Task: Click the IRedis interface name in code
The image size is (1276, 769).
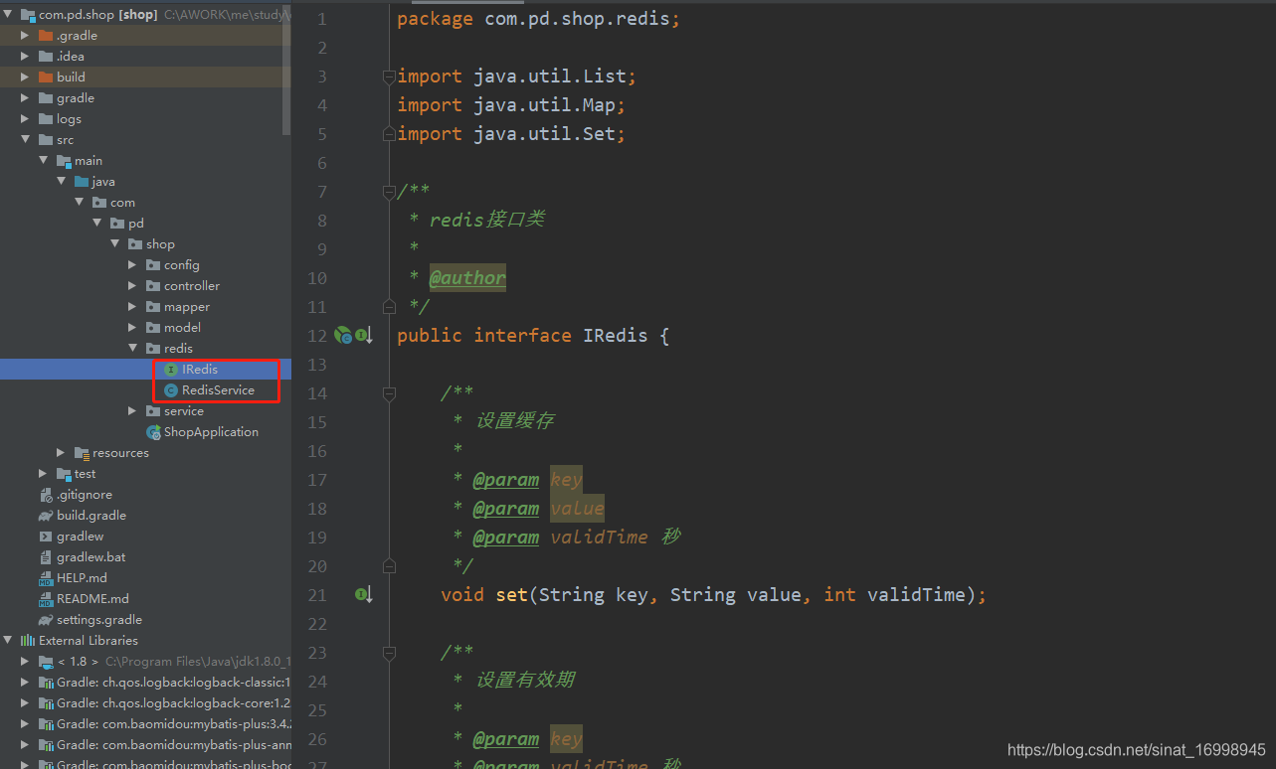Action: pos(615,336)
